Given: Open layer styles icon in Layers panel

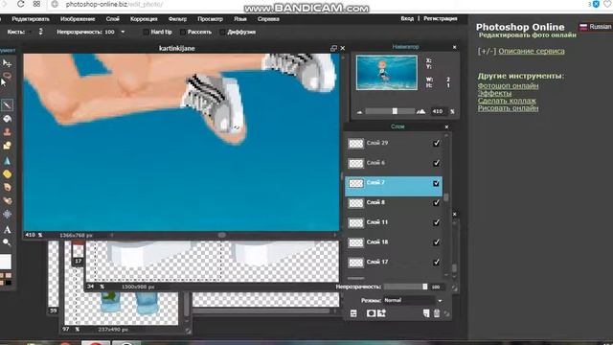Looking at the screenshot, I should 381,313.
